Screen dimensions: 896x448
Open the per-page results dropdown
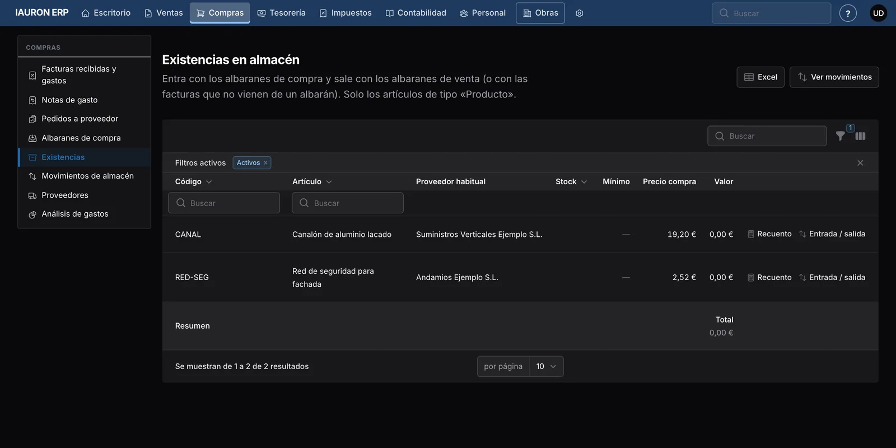[x=546, y=367]
